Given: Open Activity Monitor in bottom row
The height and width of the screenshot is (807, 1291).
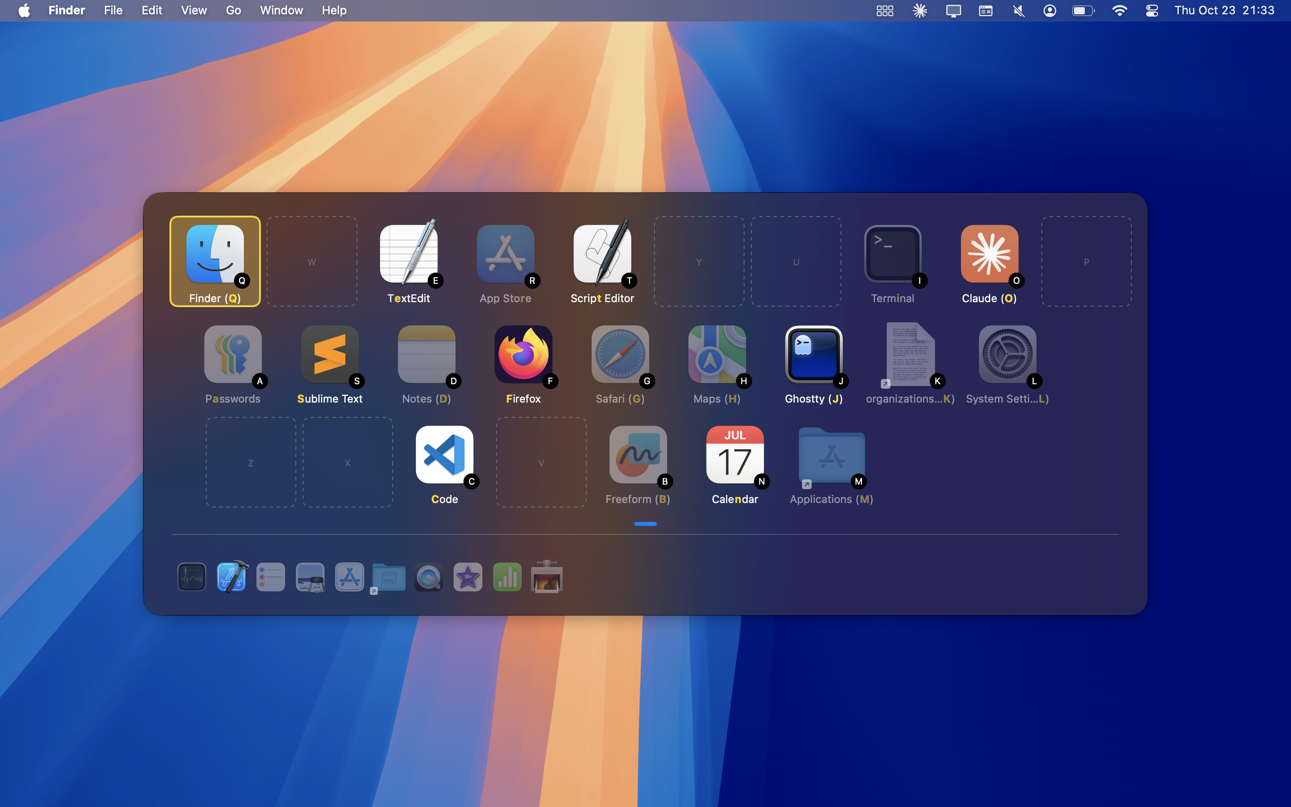Looking at the screenshot, I should (x=192, y=577).
